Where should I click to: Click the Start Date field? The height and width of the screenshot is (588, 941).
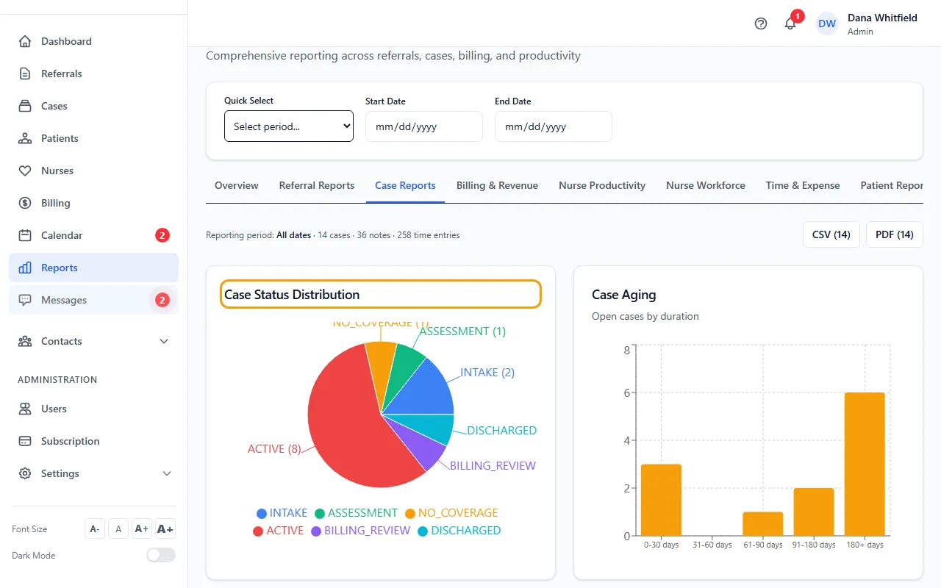click(x=424, y=126)
